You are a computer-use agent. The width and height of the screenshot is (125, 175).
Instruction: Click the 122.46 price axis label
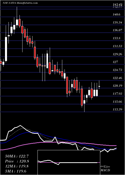click(x=118, y=78)
